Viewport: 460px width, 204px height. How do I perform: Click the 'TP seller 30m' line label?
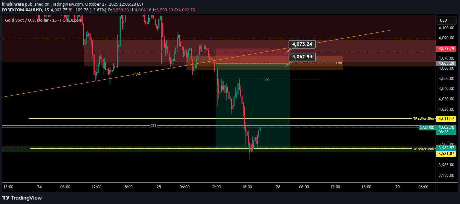423,119
